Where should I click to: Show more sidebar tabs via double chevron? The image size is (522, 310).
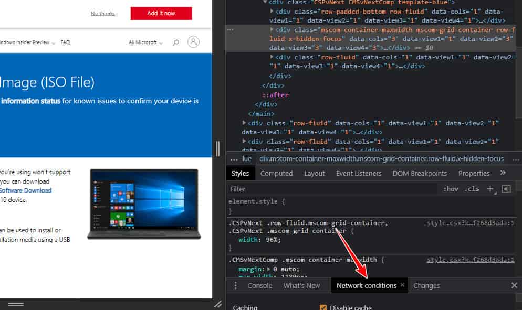(503, 173)
